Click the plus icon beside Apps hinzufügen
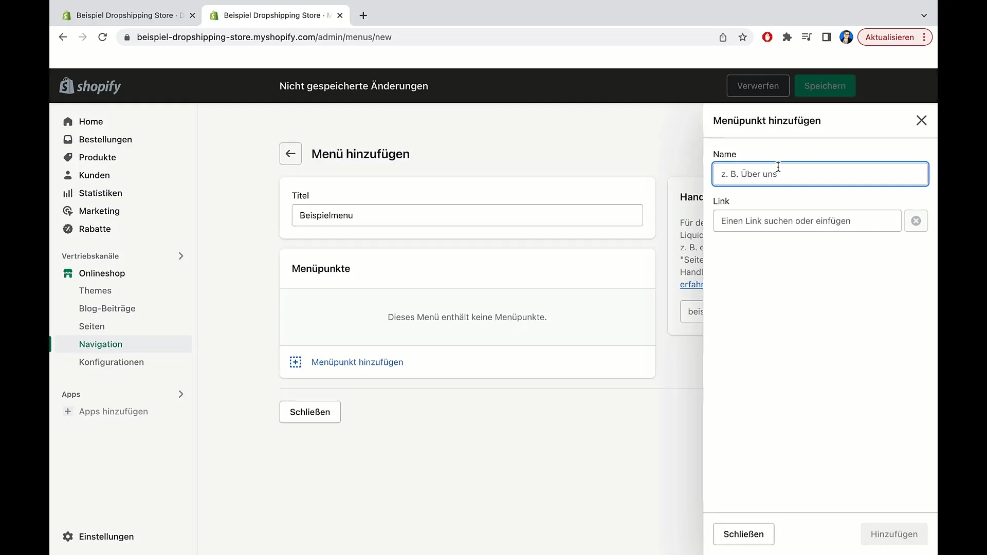The width and height of the screenshot is (987, 555). tap(67, 411)
